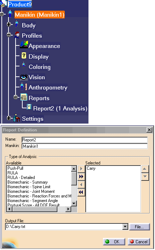Select Biomechanic - Spine Limit analysis
The height and width of the screenshot is (250, 155).
tap(29, 187)
